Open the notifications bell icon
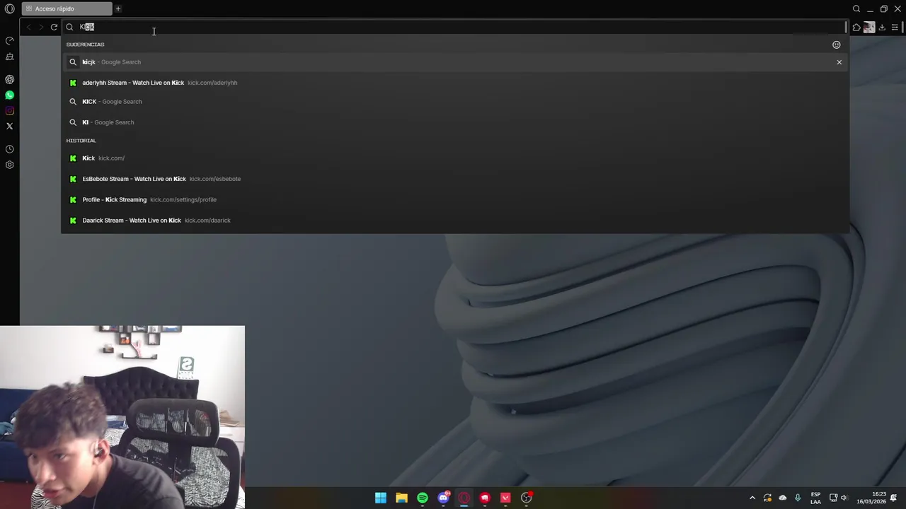906x509 pixels. pos(894,498)
